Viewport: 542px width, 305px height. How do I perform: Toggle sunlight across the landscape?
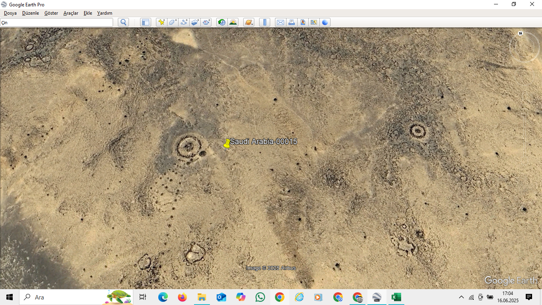(x=233, y=22)
